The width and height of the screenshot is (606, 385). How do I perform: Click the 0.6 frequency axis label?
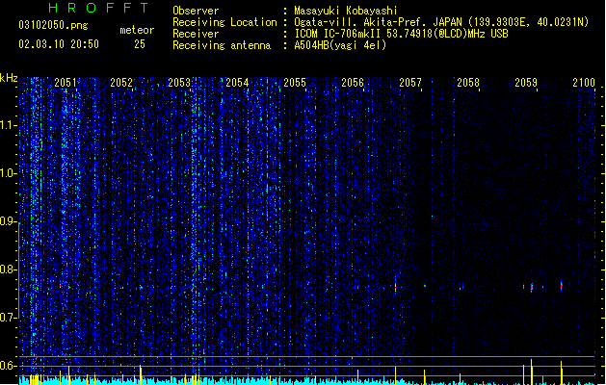(7, 366)
